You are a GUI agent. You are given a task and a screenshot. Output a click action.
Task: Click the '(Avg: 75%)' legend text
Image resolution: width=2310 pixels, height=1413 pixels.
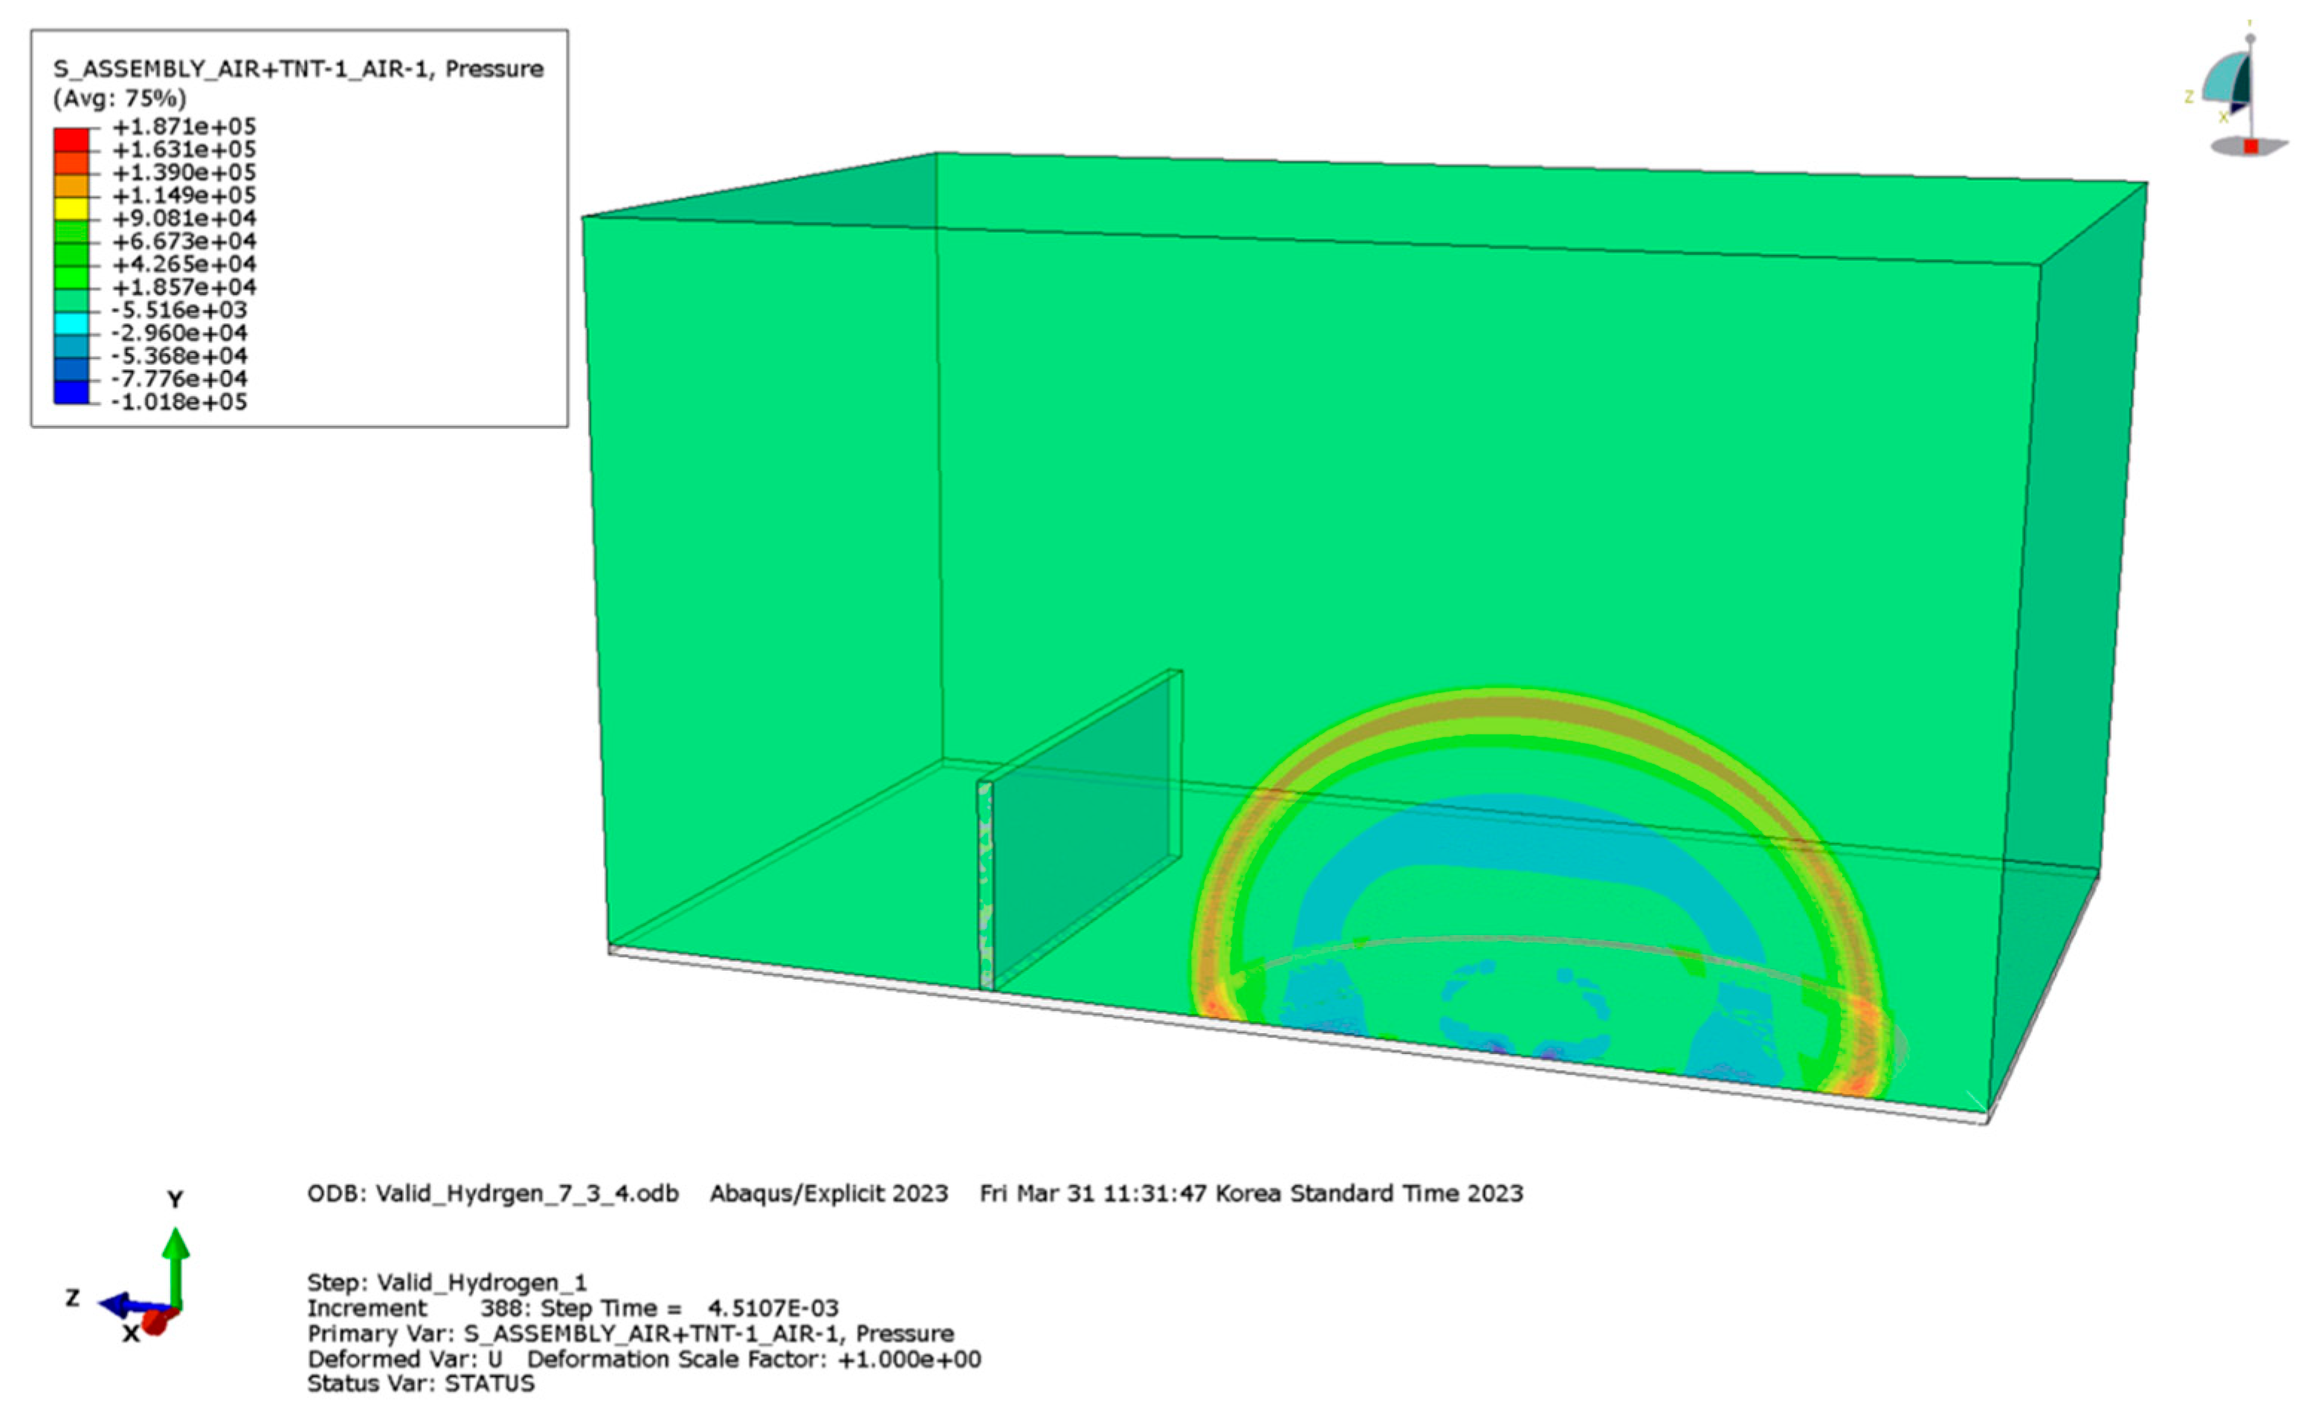pos(119,98)
